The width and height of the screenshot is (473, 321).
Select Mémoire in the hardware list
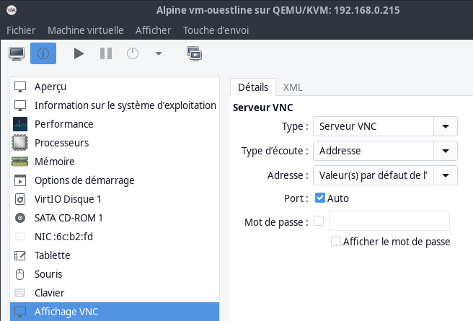click(55, 162)
